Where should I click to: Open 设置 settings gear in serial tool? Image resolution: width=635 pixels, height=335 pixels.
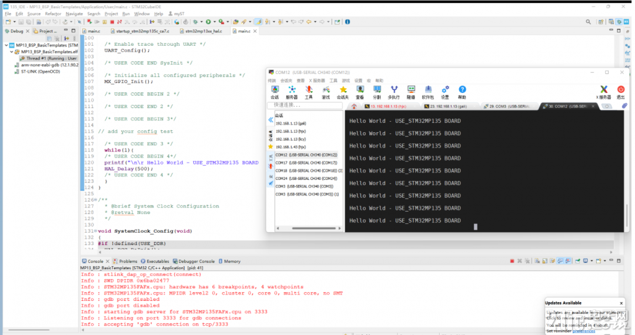[445, 92]
